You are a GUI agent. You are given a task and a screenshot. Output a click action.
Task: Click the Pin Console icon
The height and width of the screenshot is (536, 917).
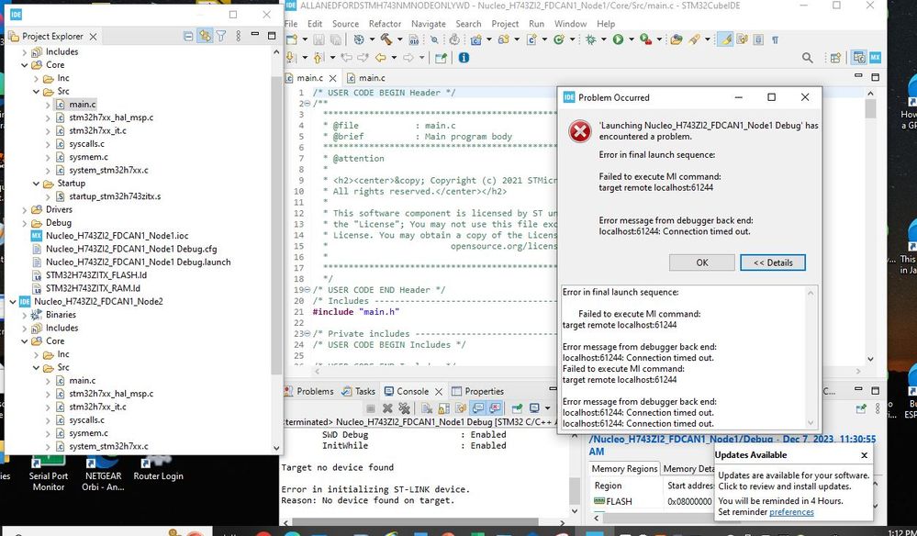pos(517,408)
